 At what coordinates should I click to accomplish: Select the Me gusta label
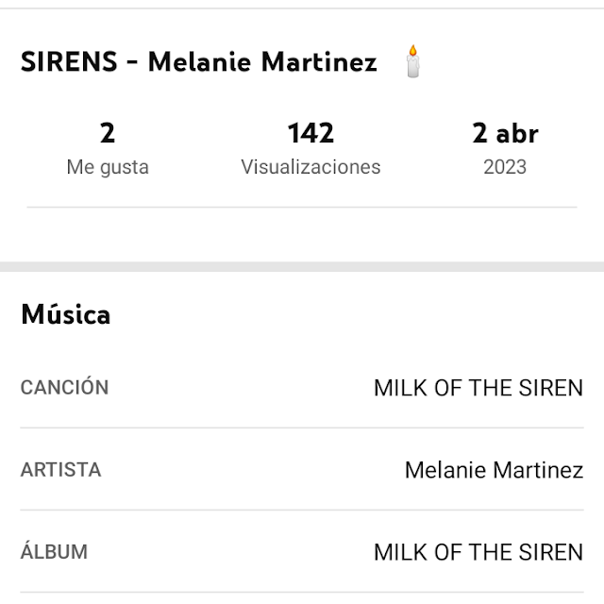[108, 167]
